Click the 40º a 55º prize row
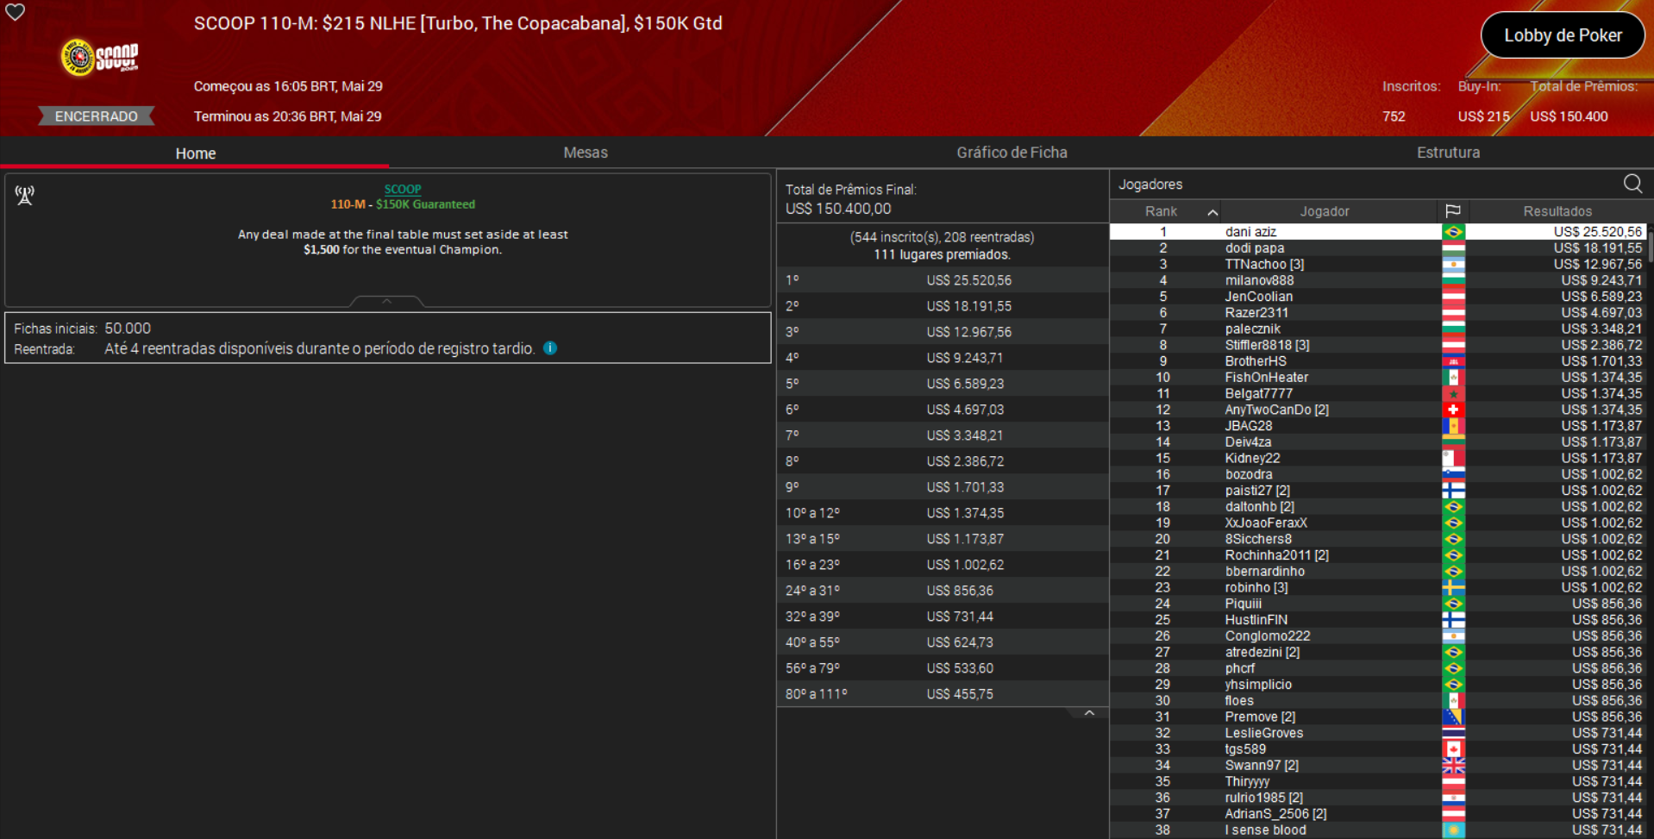This screenshot has height=839, width=1654. point(943,642)
